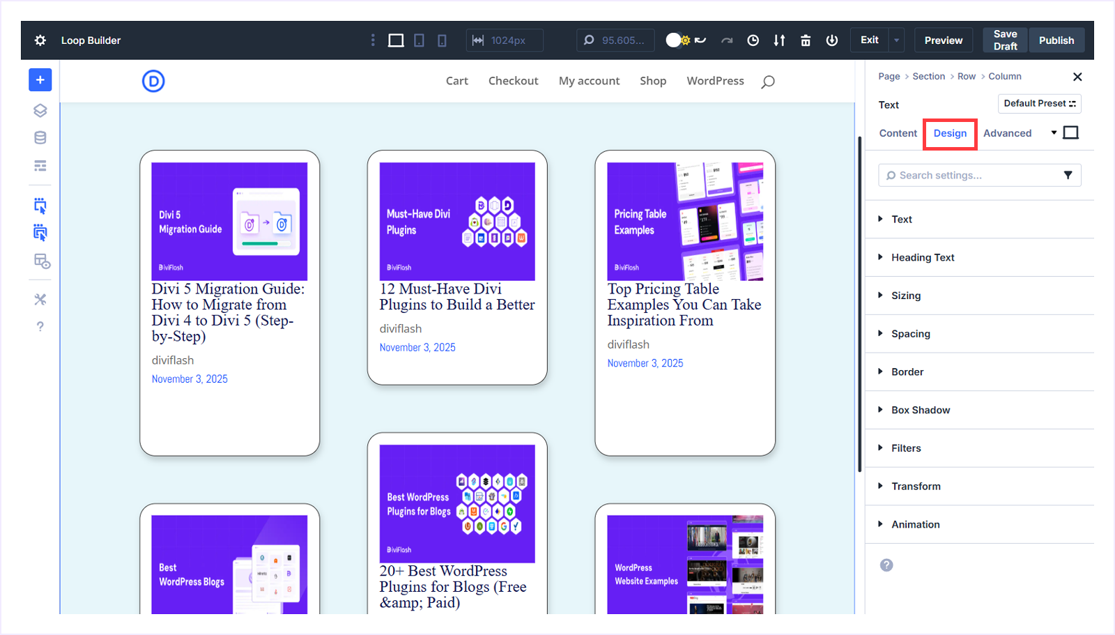Select the tablet preview mode icon
The height and width of the screenshot is (635, 1115).
(x=419, y=40)
